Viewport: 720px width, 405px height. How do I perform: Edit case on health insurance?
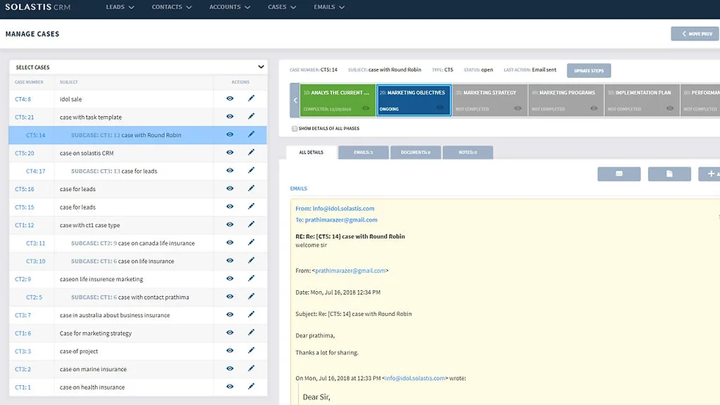pyautogui.click(x=251, y=386)
